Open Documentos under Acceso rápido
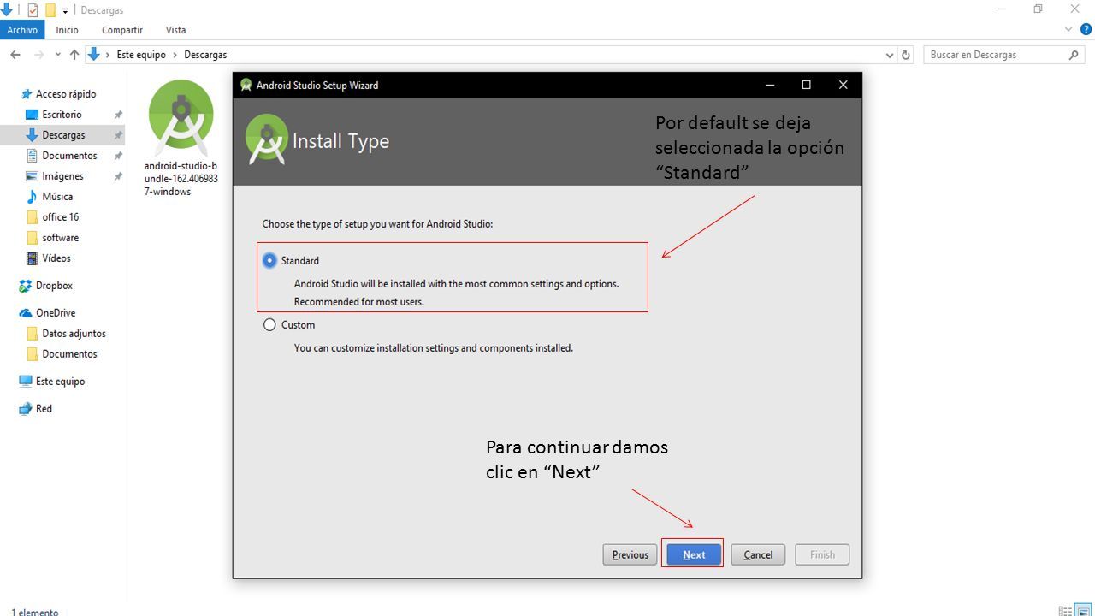Viewport: 1095px width, 616px height. pyautogui.click(x=68, y=156)
